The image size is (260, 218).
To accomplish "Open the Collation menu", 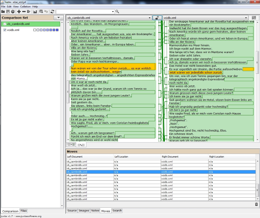I will coord(25,6).
